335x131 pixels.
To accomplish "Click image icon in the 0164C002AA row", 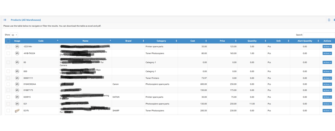I will coord(17,84).
